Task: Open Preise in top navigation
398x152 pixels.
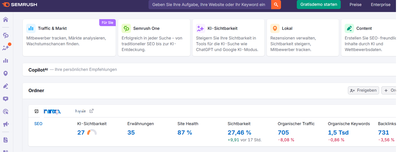Action: [356, 5]
